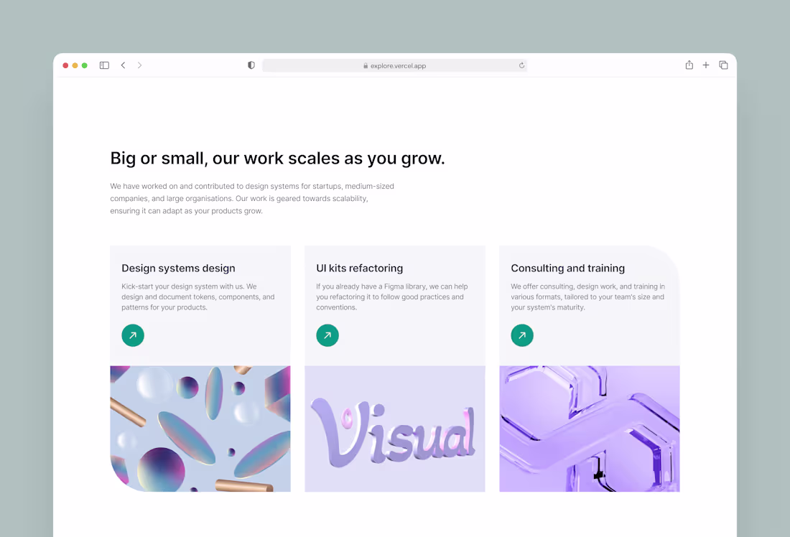Click the forward navigation arrow
Screen dimensions: 790x537
click(x=139, y=65)
